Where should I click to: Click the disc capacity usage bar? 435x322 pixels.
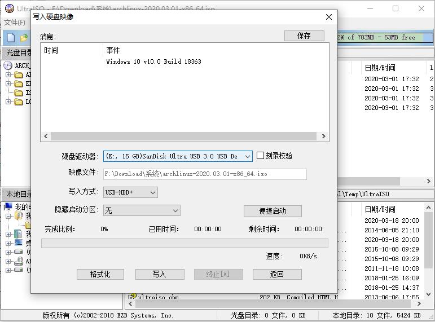tap(385, 37)
